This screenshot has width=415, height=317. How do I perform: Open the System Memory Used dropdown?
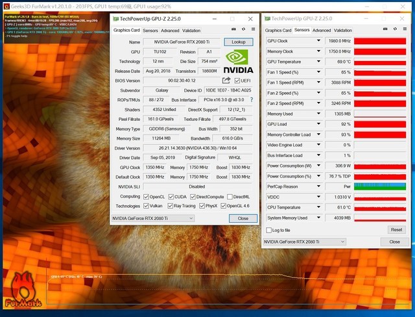(318, 218)
